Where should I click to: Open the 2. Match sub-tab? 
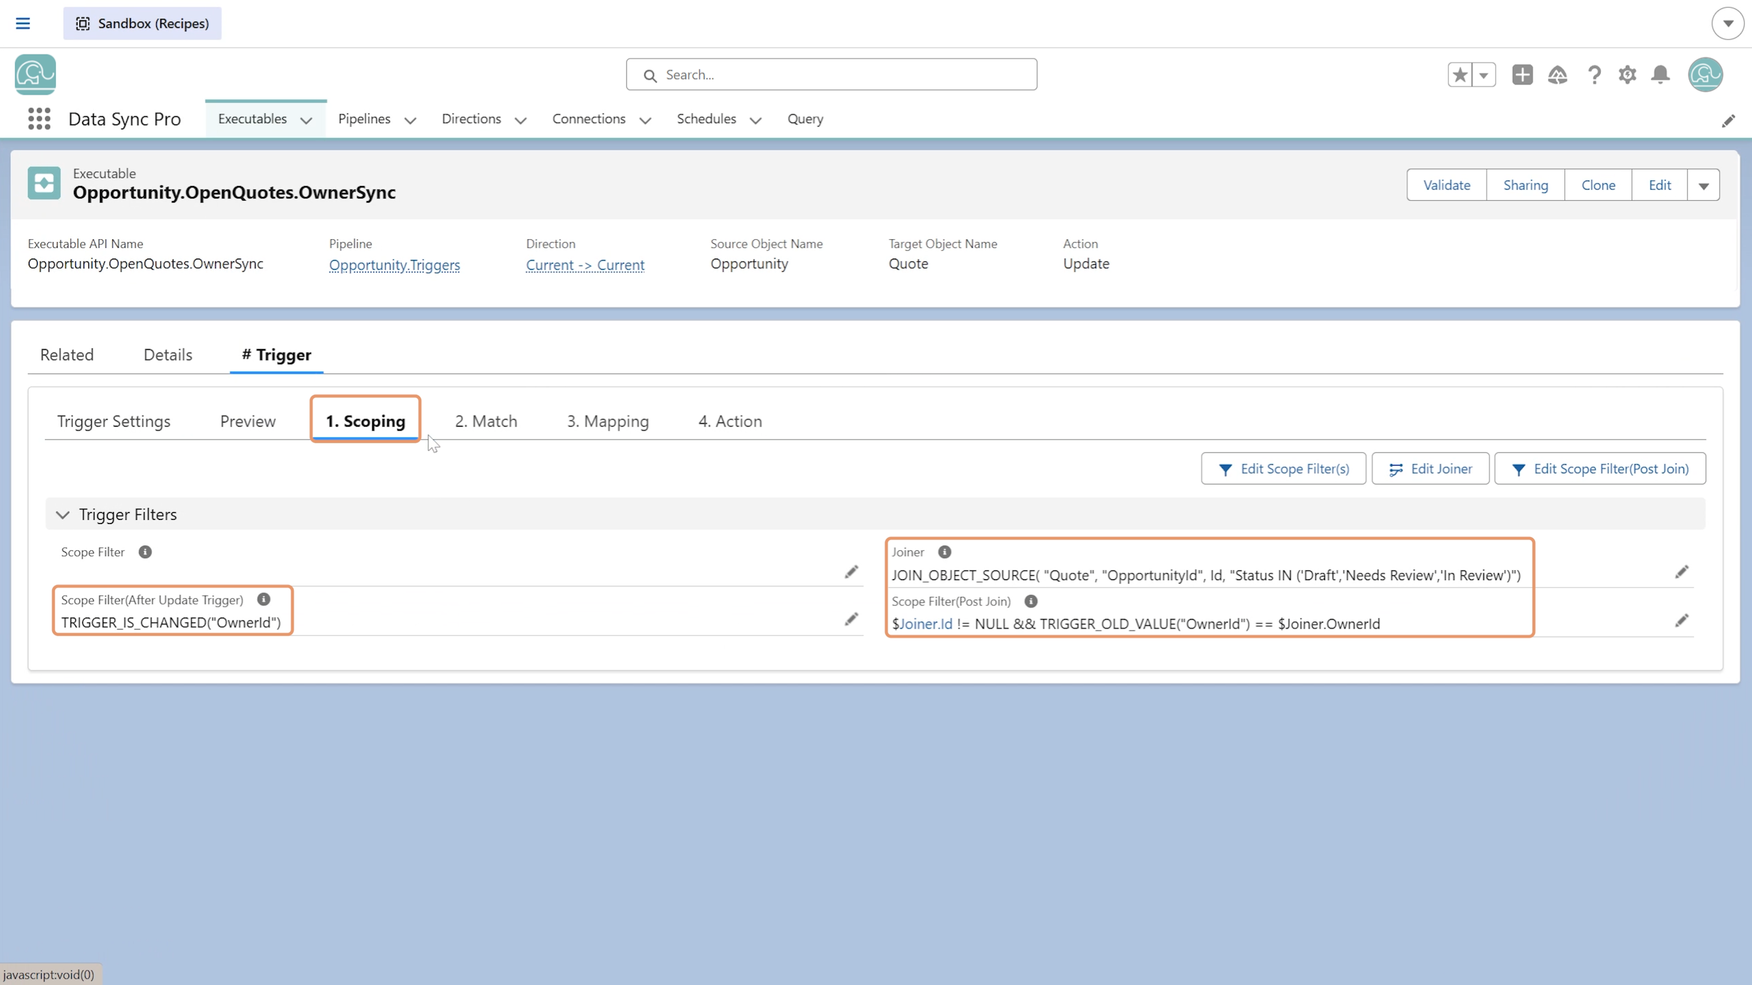coord(485,421)
